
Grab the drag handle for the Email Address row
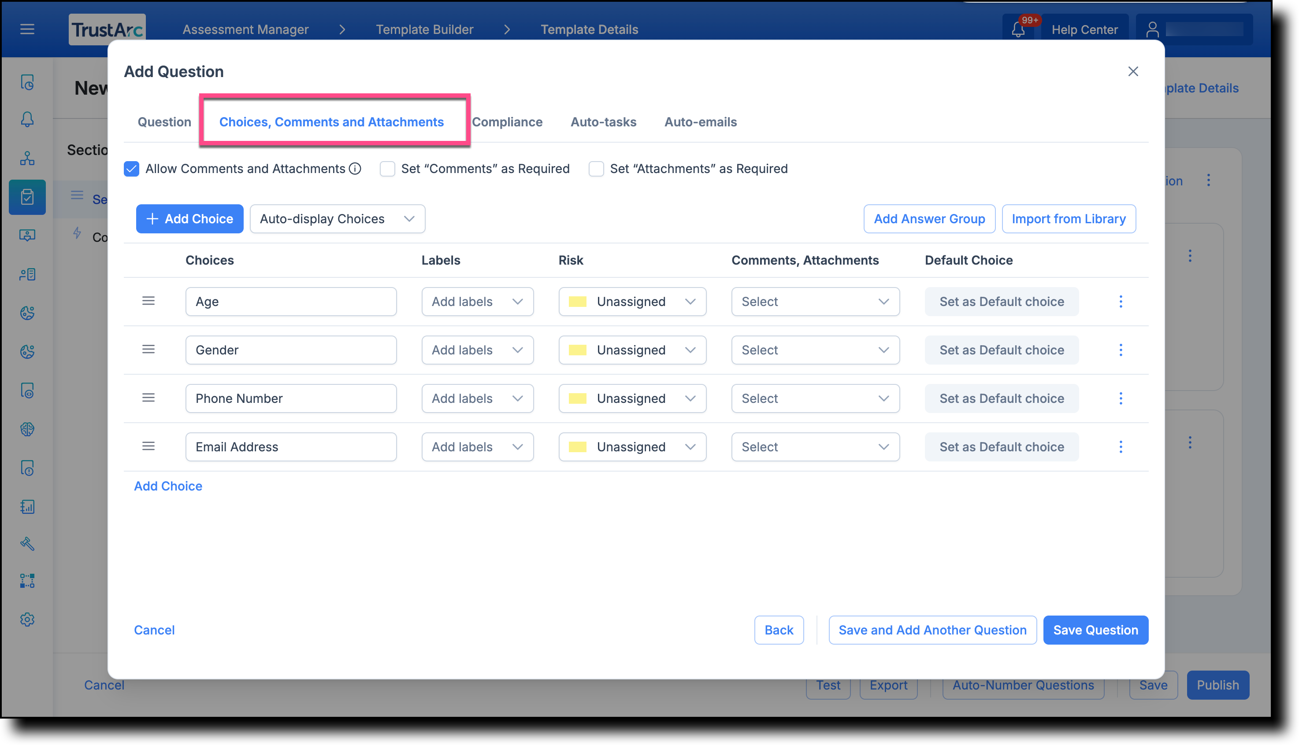pyautogui.click(x=148, y=446)
